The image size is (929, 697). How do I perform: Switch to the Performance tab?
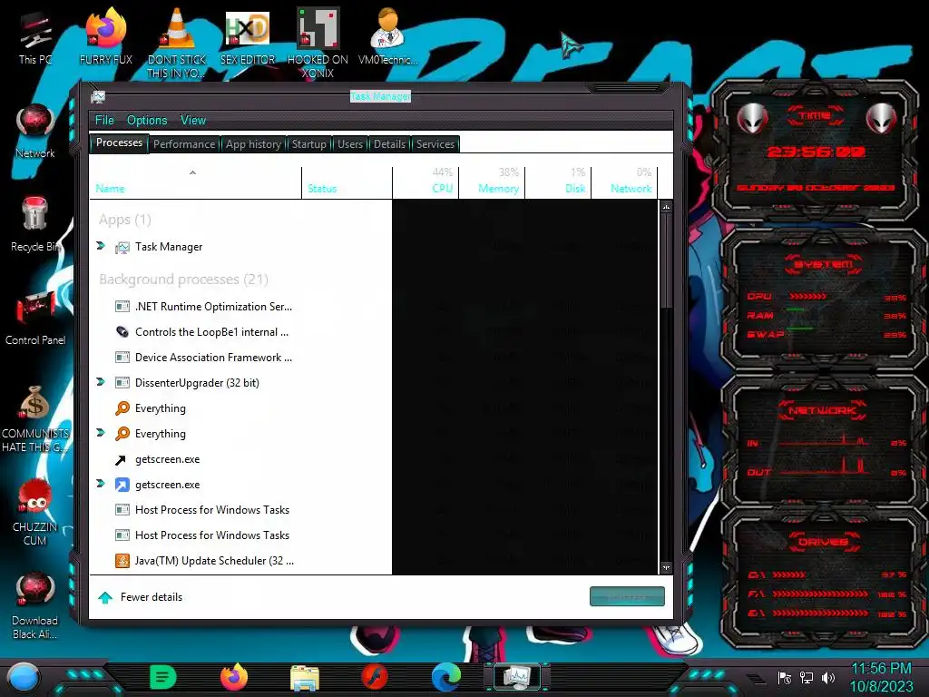pos(184,144)
